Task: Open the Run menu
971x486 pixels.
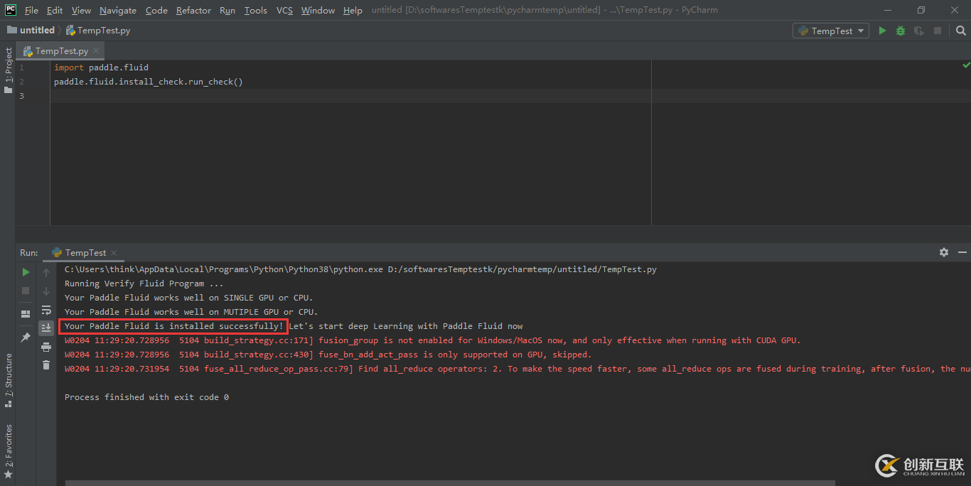Action: click(x=227, y=10)
